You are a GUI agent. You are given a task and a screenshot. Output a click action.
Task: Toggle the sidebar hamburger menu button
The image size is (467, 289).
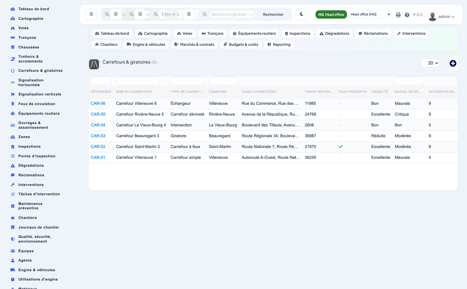point(91,14)
